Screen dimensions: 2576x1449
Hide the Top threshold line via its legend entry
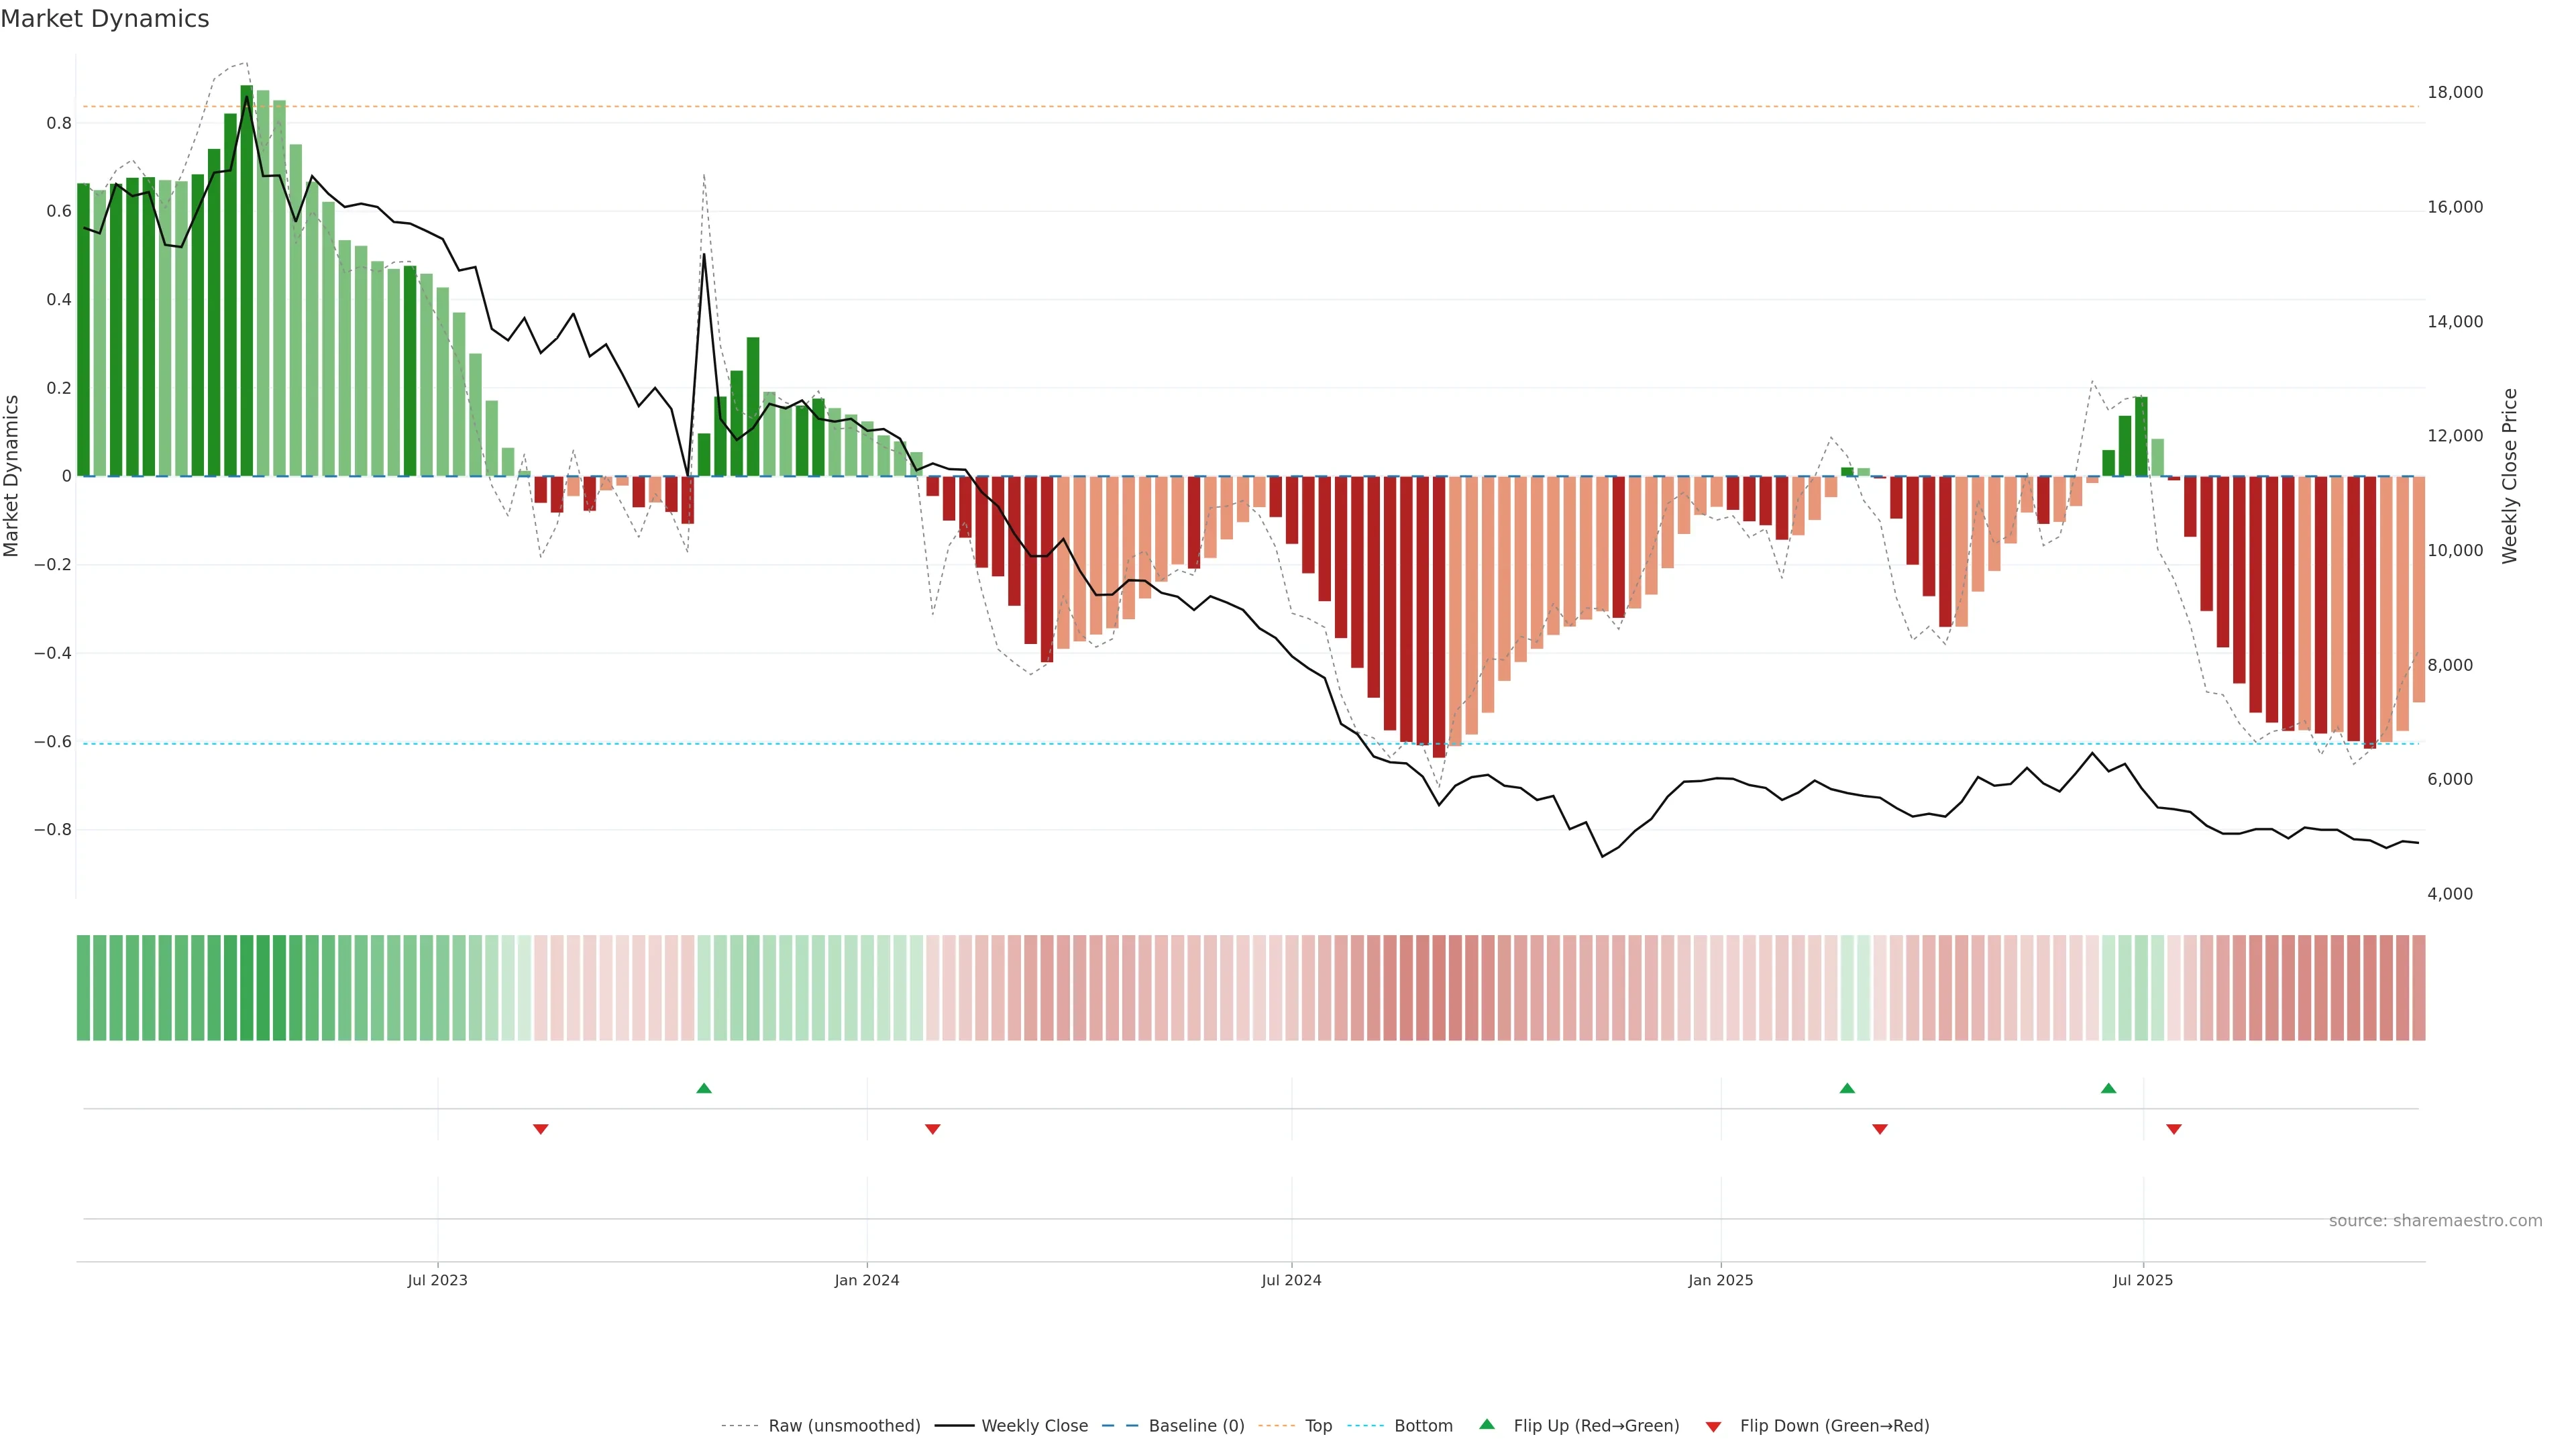[x=1318, y=1426]
